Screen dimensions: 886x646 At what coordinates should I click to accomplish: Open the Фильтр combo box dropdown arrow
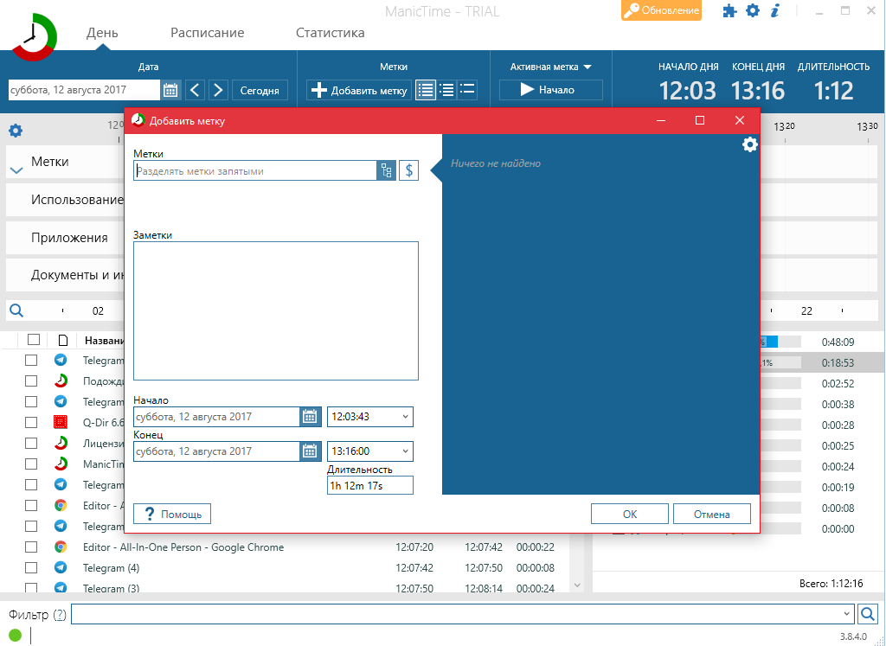point(846,614)
